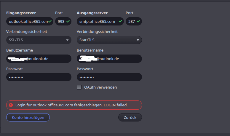The height and width of the screenshot is (136, 230).
Task: Go back with the Zurück button
Action: pos(130,117)
